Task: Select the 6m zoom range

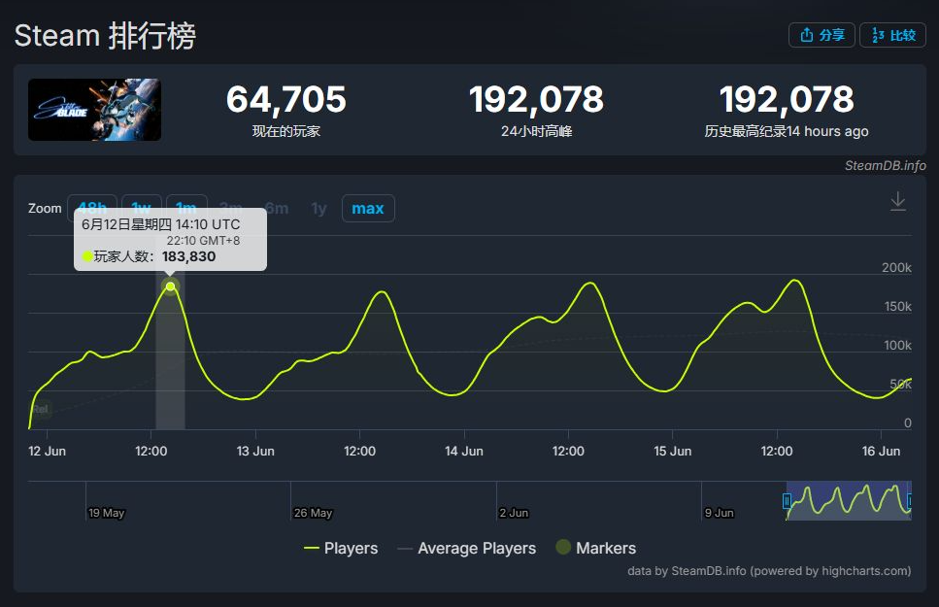Action: pos(278,209)
